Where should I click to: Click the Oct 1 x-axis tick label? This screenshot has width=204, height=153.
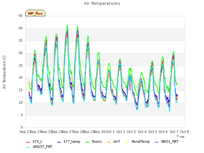(110, 132)
